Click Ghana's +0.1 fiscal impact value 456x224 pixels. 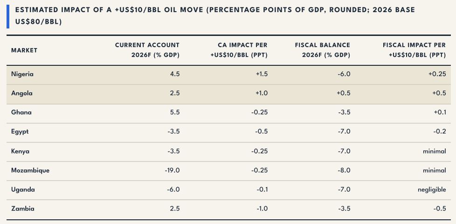(440, 112)
